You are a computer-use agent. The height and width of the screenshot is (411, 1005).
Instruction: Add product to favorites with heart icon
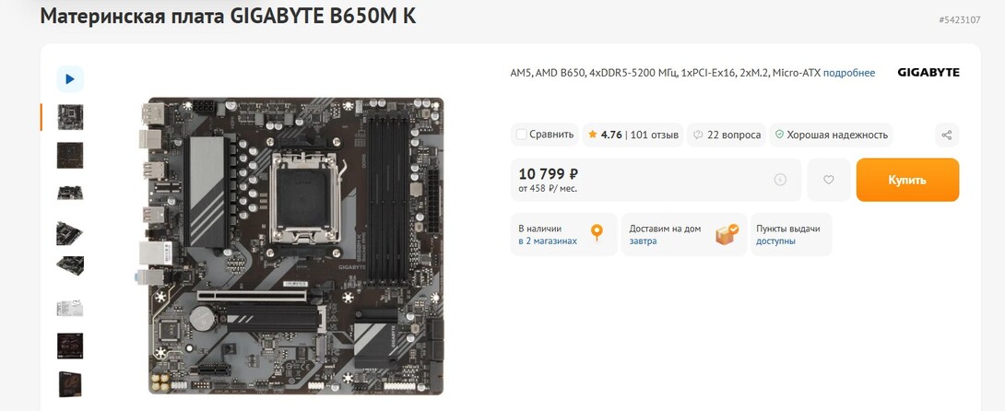[829, 180]
